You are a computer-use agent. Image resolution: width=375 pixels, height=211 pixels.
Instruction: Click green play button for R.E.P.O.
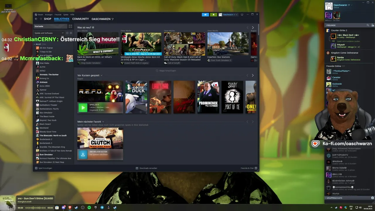pos(83,108)
